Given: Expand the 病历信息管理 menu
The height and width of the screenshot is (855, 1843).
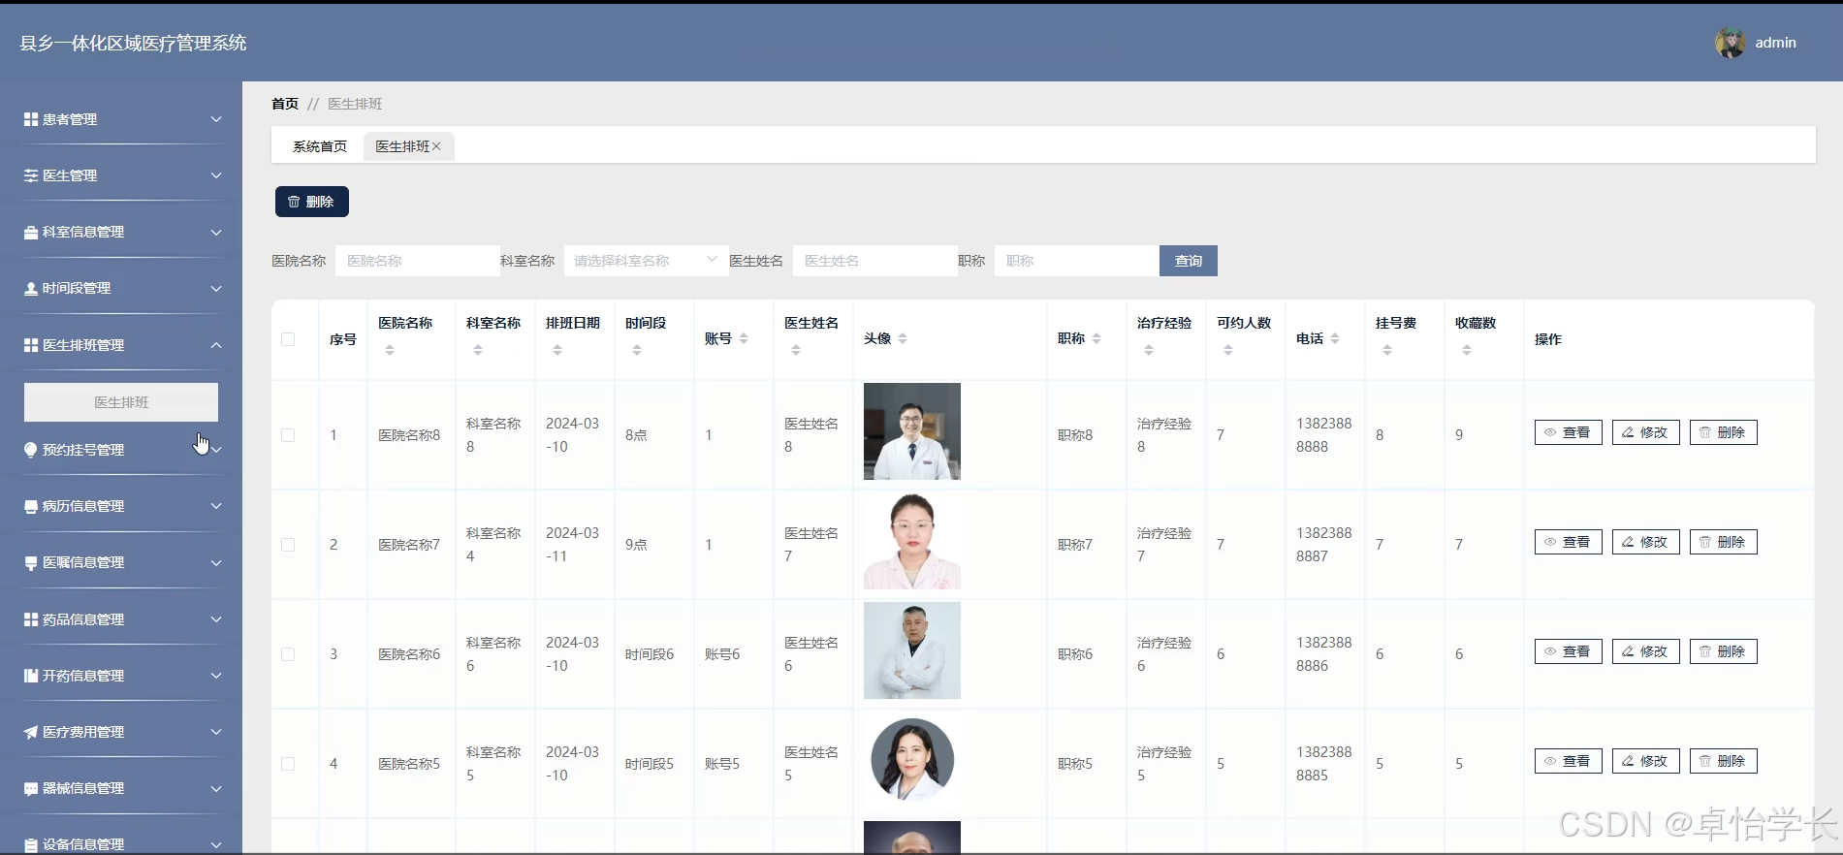Looking at the screenshot, I should point(121,506).
